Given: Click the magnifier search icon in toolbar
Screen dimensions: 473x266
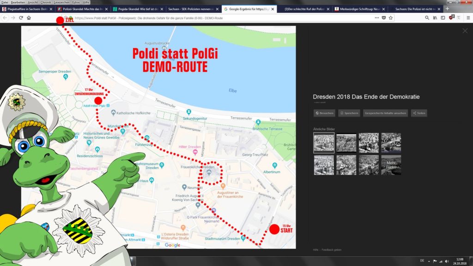Looking at the screenshot, I should [x=427, y=18].
